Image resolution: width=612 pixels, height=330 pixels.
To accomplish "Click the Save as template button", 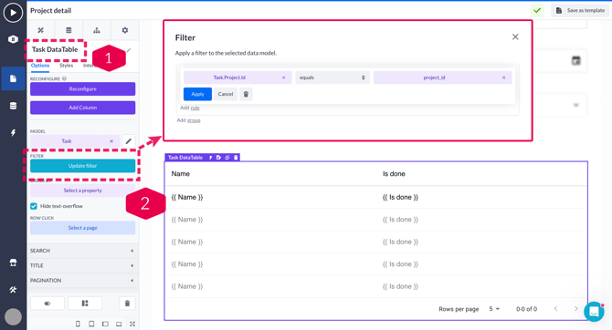I will pos(580,11).
